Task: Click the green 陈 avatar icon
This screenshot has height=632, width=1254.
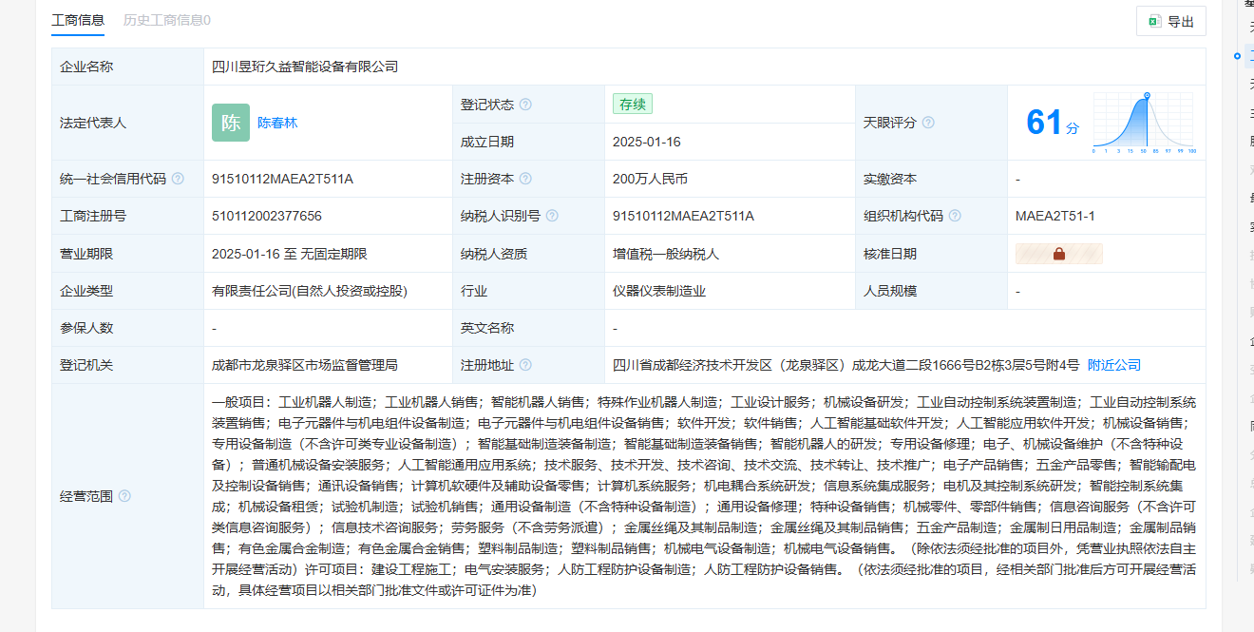Action: coord(231,123)
